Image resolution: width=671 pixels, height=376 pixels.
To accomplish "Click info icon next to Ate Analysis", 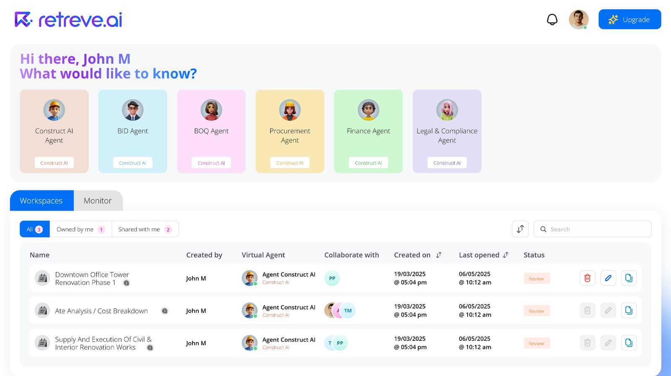I will pyautogui.click(x=165, y=311).
